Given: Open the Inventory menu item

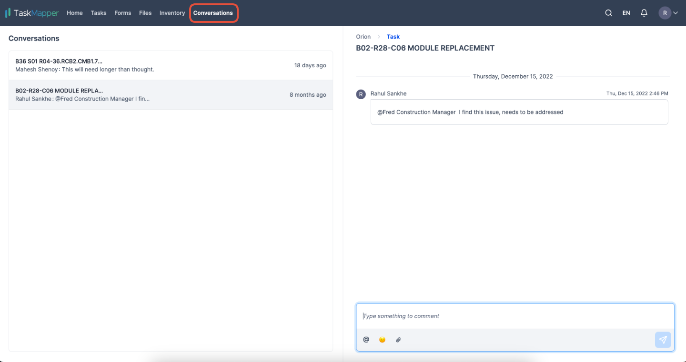Looking at the screenshot, I should [x=172, y=13].
